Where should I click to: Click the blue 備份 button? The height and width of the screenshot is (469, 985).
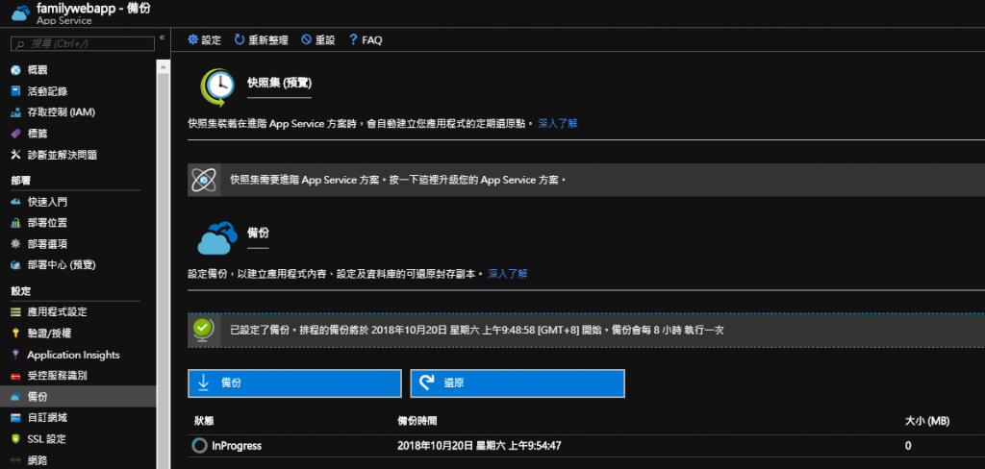coord(294,383)
